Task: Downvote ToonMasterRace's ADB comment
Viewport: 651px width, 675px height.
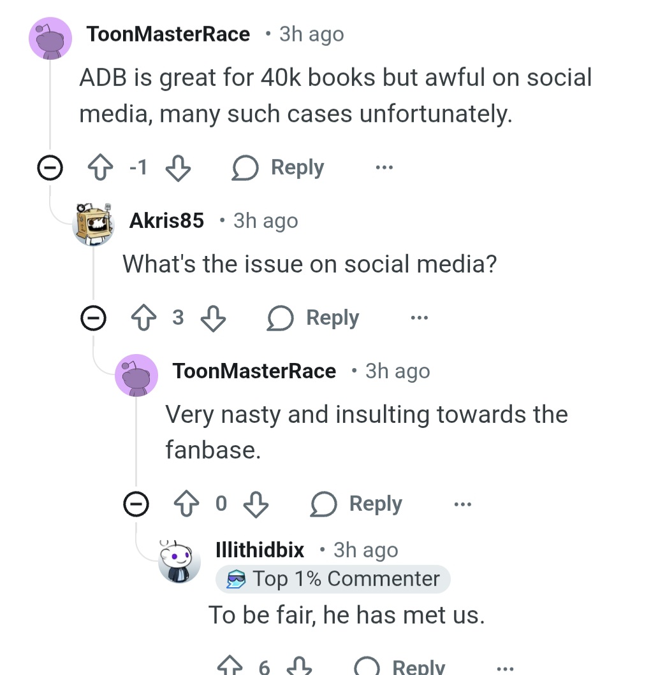Action: 177,168
